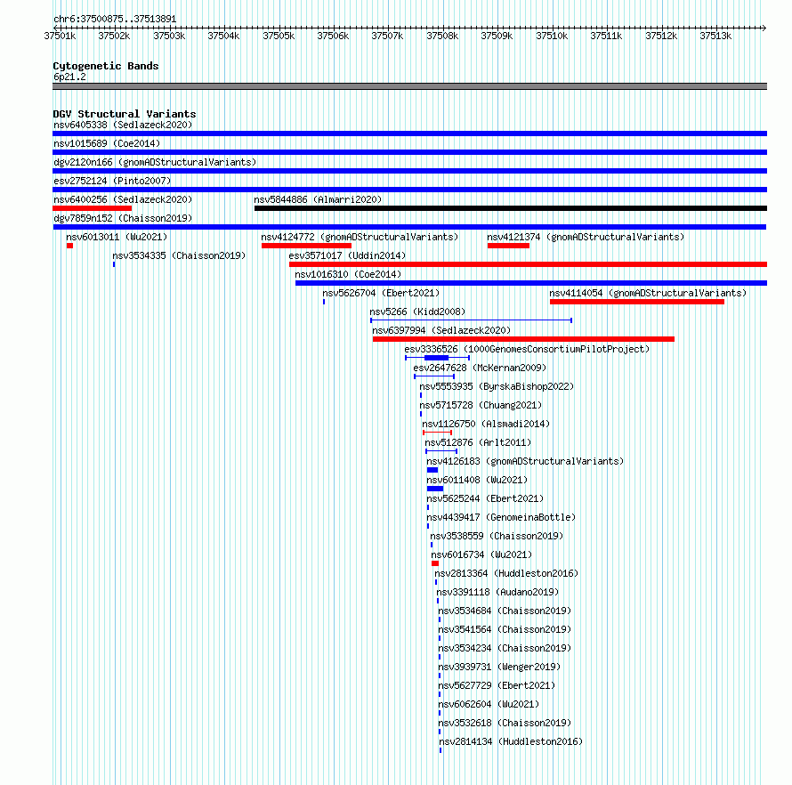Click the red nsv1126750 bracket line
This screenshot has height=785, width=792.
[x=438, y=433]
